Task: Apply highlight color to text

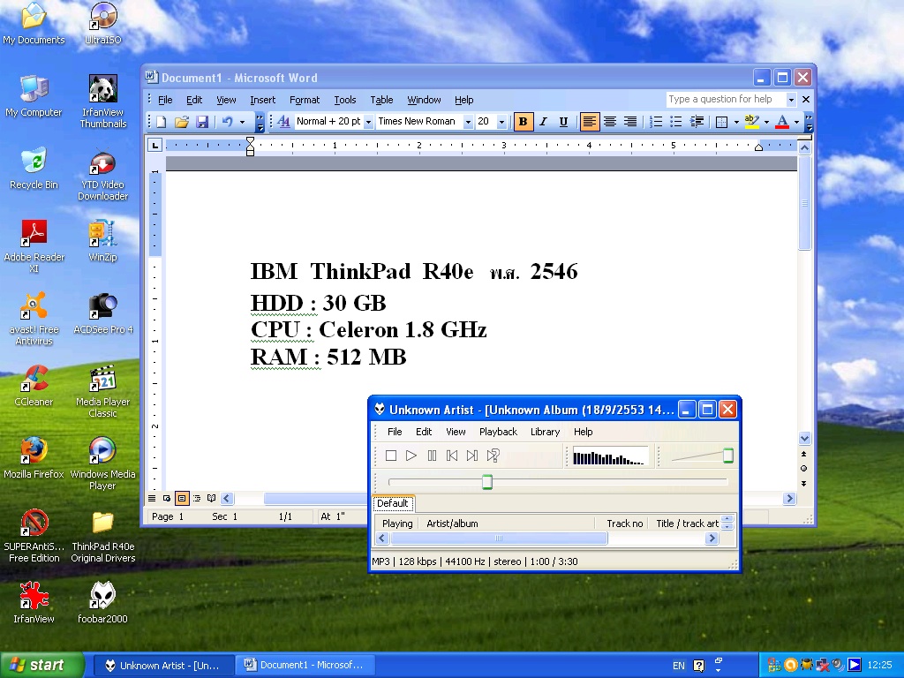Action: tap(751, 122)
